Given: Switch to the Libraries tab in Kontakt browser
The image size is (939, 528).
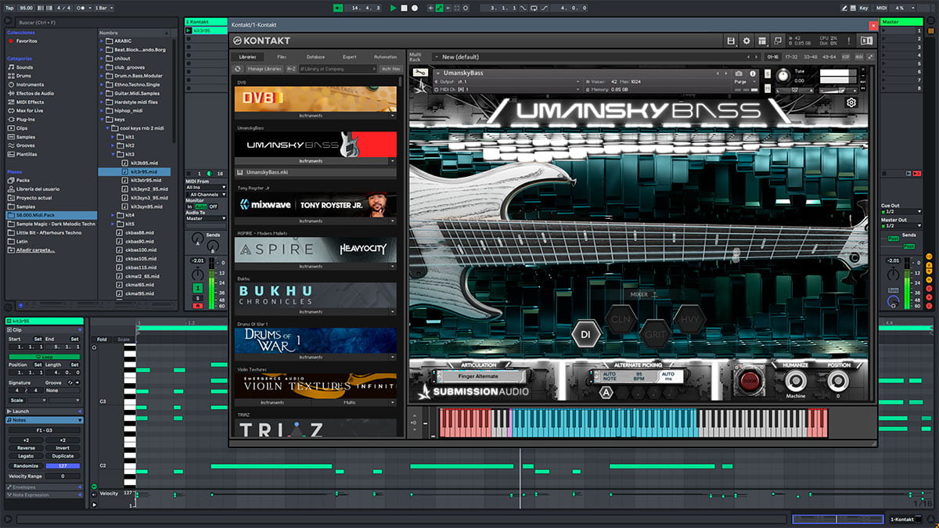Looking at the screenshot, I should [247, 56].
